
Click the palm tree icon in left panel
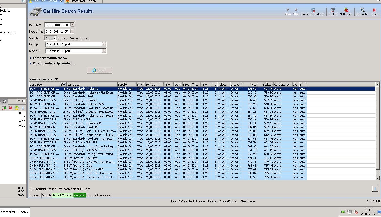[17, 108]
